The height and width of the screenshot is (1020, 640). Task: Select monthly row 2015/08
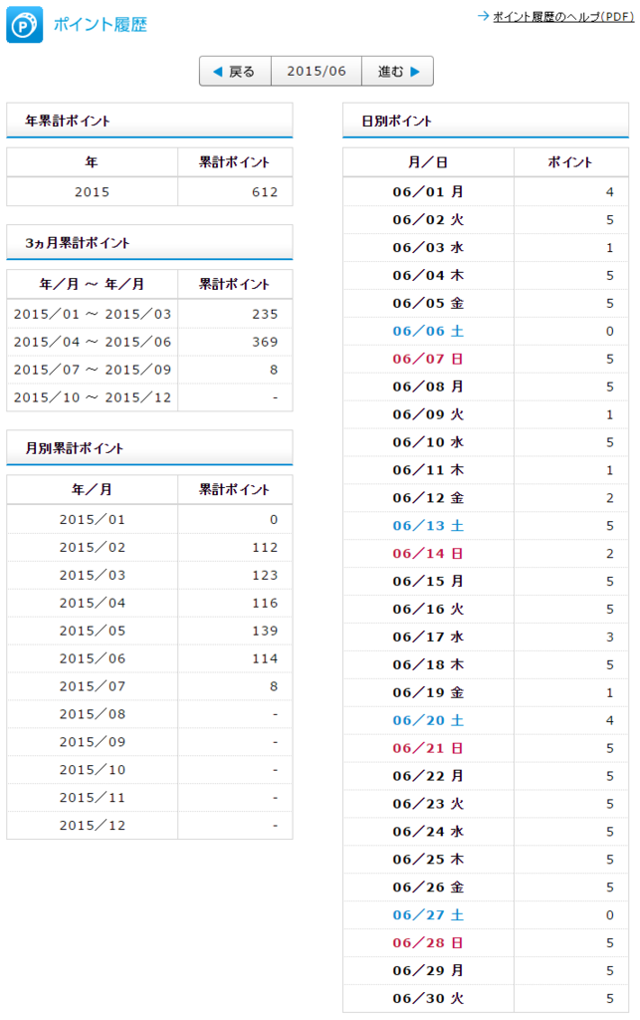click(x=149, y=714)
